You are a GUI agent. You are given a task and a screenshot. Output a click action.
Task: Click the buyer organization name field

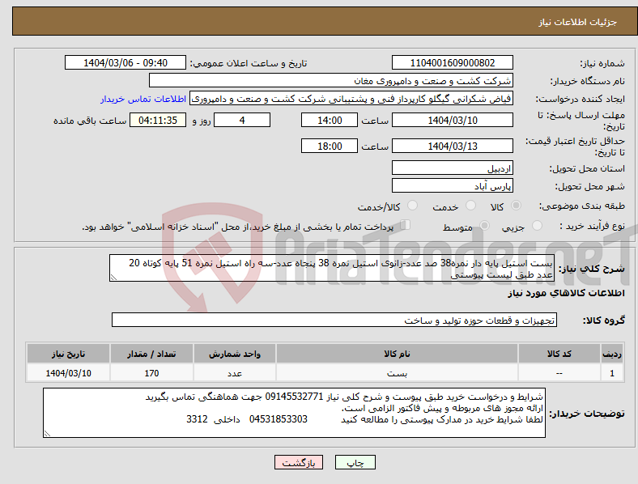[331, 80]
